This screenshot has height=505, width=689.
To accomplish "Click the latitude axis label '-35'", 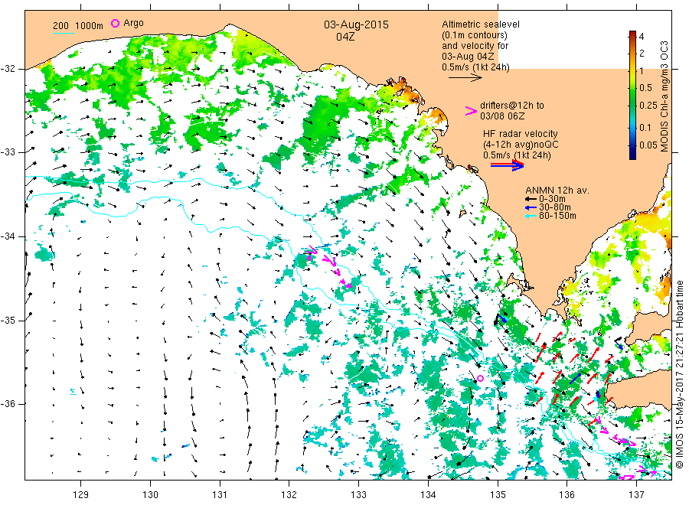I will click(8, 321).
